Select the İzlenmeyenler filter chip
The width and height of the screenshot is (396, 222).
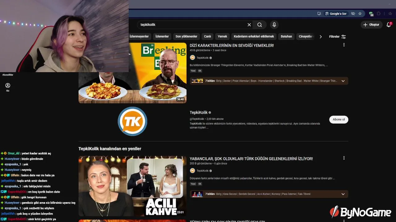click(x=139, y=36)
